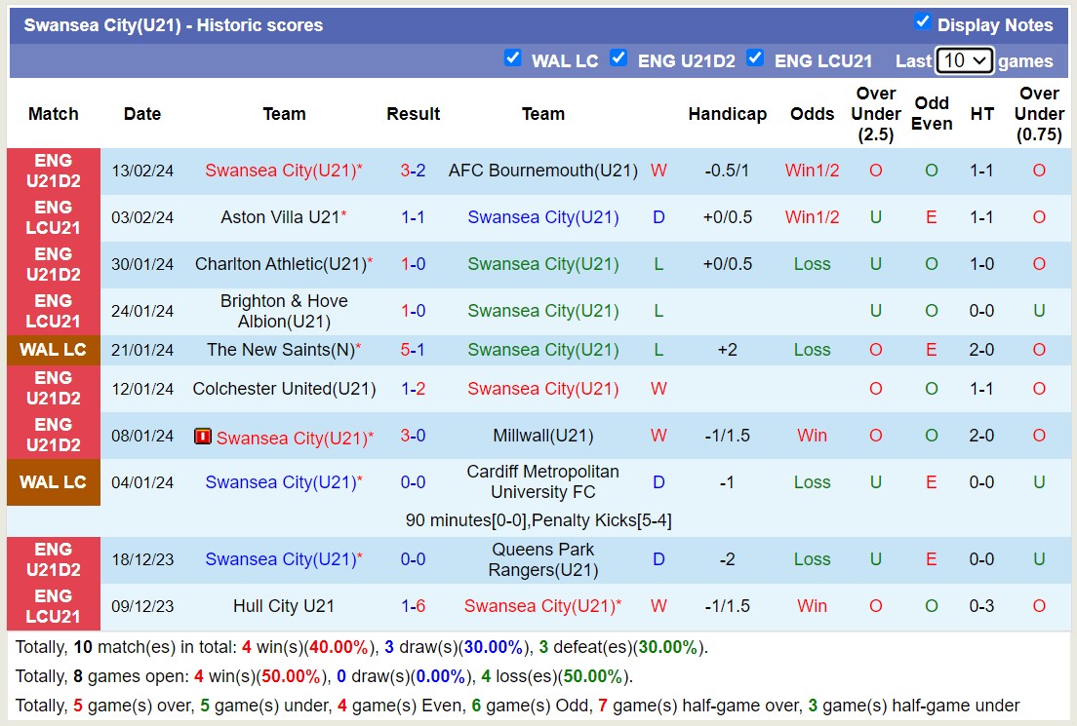The image size is (1077, 726).
Task: Click the Handicap column header
Action: pos(727,114)
